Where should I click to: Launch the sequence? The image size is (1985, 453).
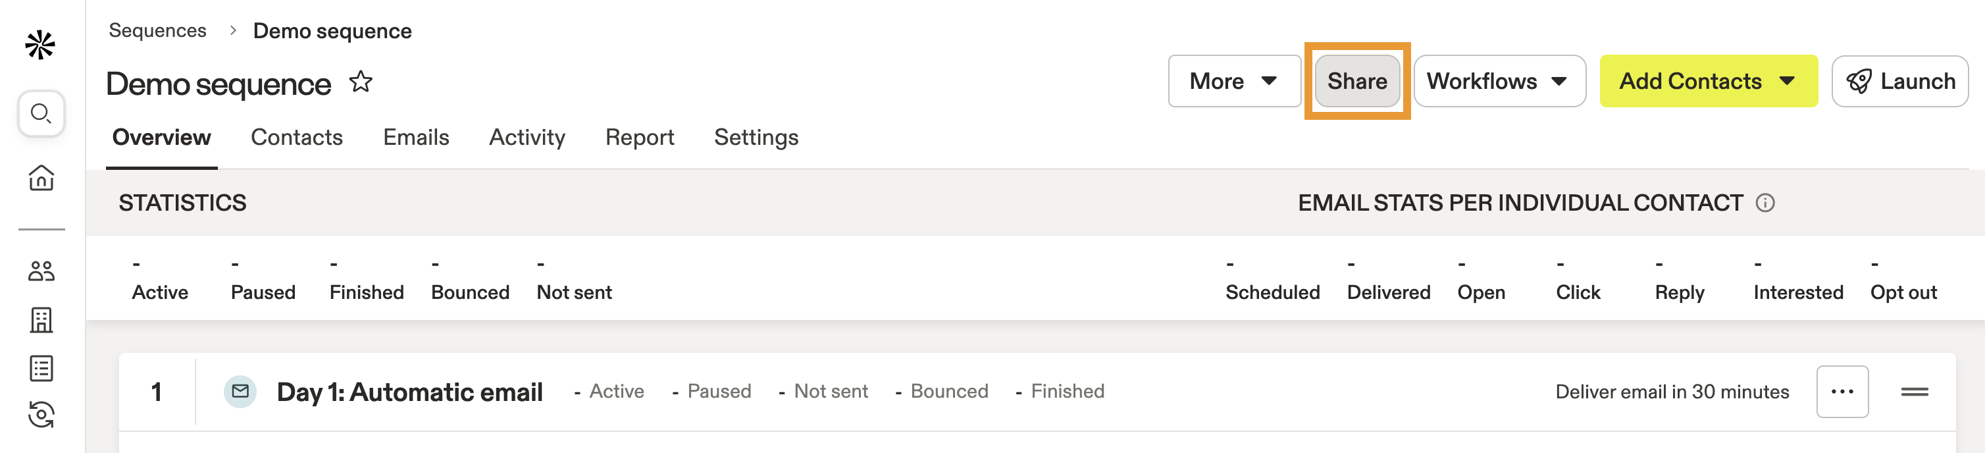[1900, 81]
